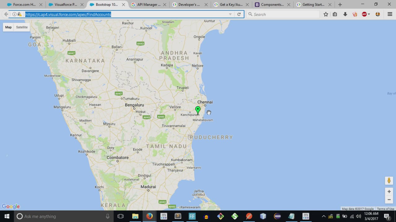Open the volume control

point(359,216)
